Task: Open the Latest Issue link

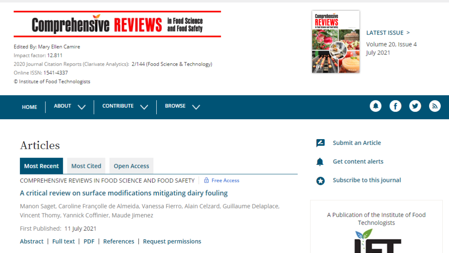Action: click(388, 33)
